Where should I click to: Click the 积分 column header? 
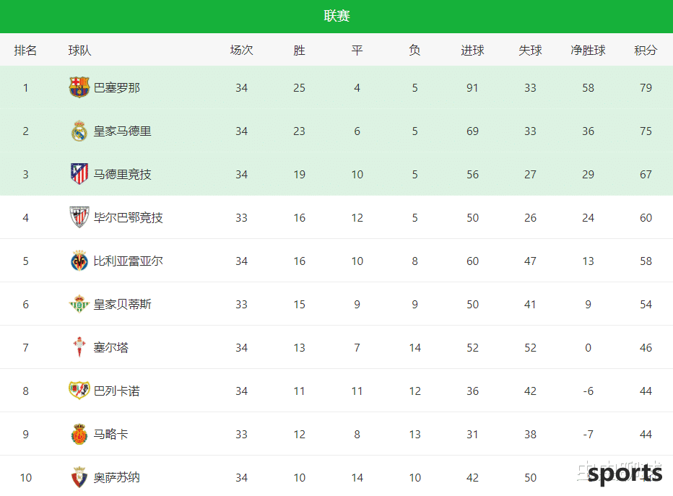pos(646,51)
